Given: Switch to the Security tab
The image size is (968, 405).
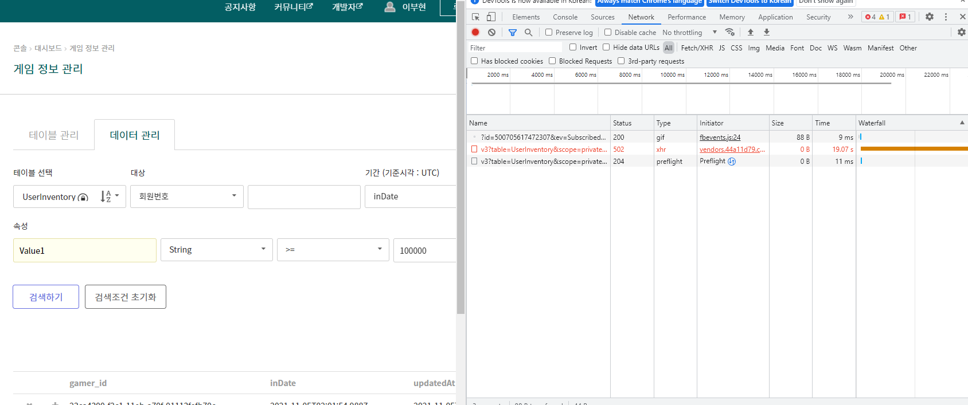Looking at the screenshot, I should pyautogui.click(x=818, y=17).
